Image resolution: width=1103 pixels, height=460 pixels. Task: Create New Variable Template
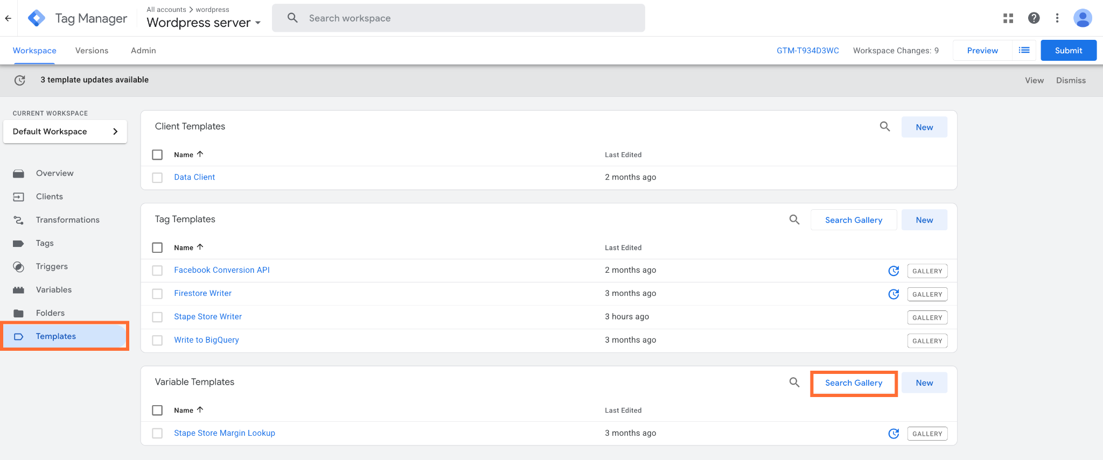point(924,383)
